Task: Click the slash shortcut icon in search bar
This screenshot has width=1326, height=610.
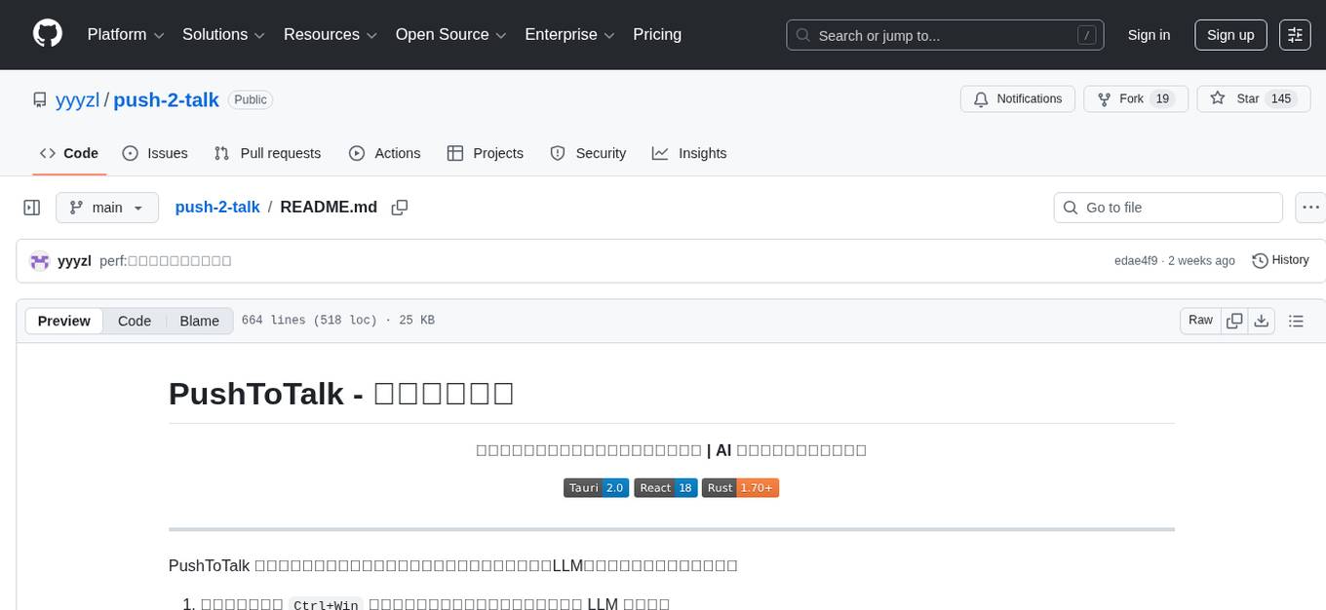Action: tap(1086, 34)
